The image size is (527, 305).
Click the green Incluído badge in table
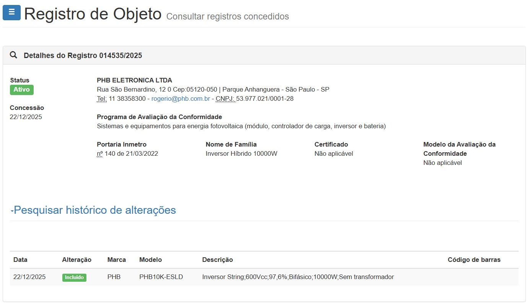pyautogui.click(x=74, y=278)
